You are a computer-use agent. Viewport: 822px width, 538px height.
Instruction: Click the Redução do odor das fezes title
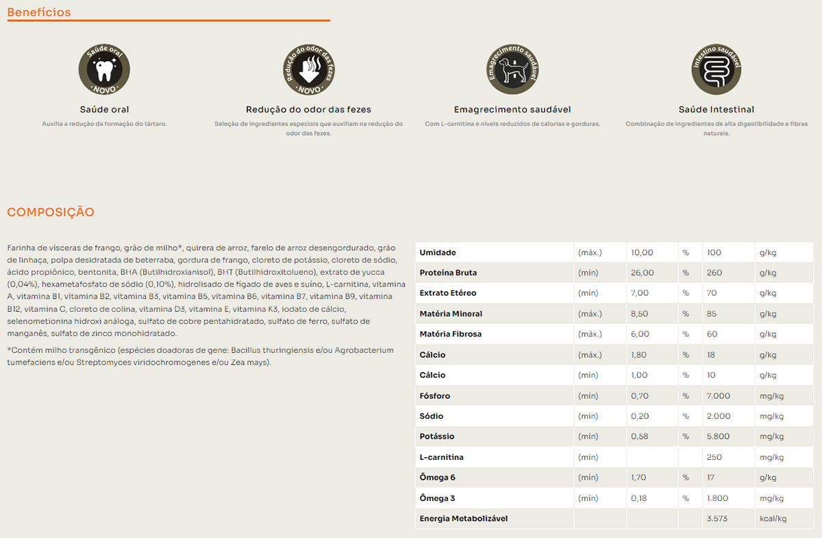308,110
